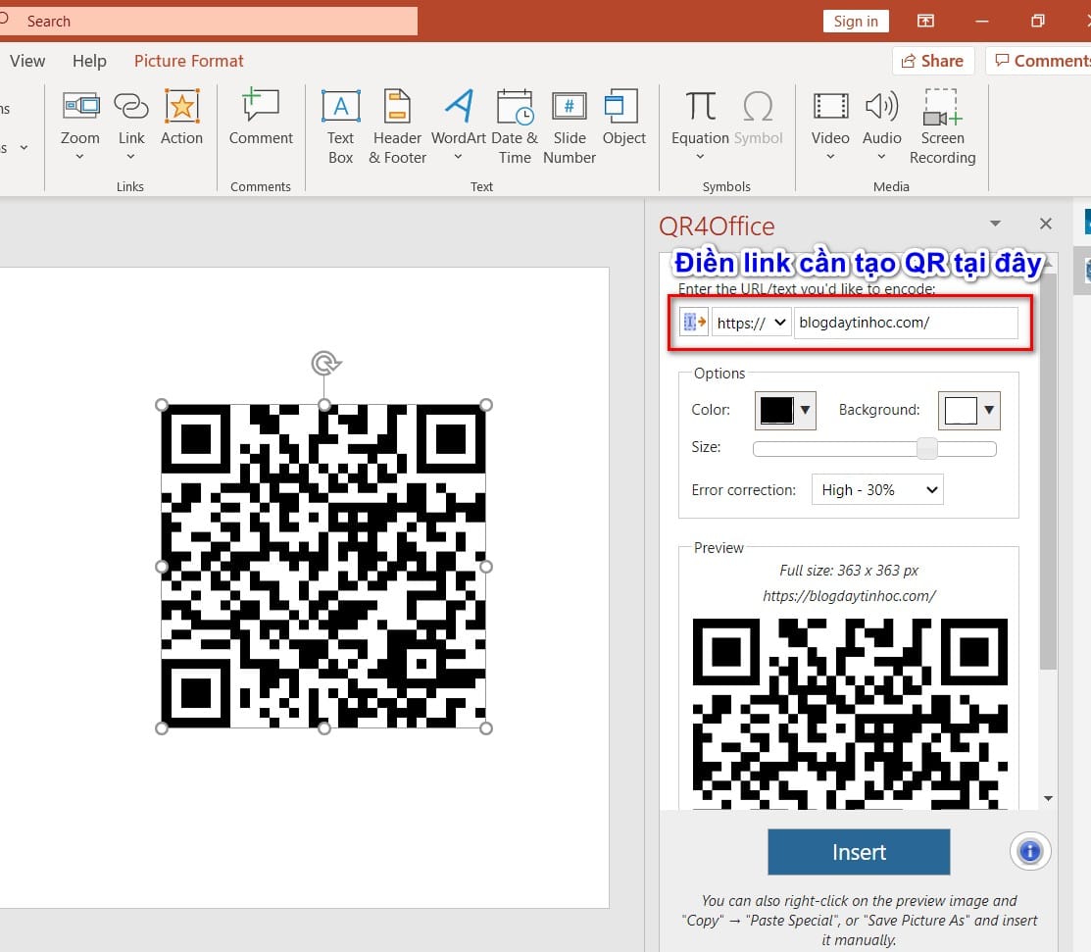Open the https:// protocol dropdown

point(751,323)
